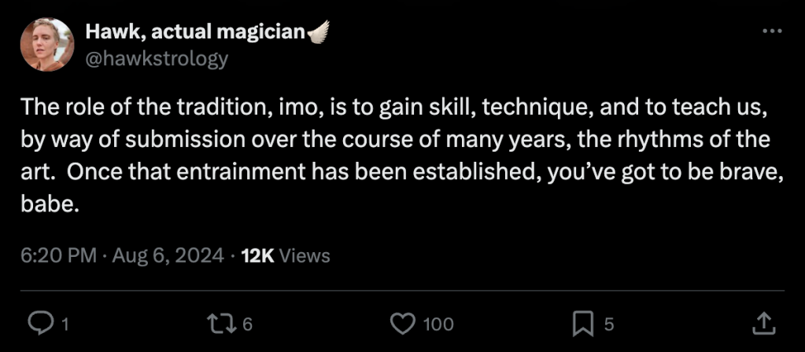This screenshot has height=352, width=805.
Task: Click the repost count showing 6
Action: (247, 324)
